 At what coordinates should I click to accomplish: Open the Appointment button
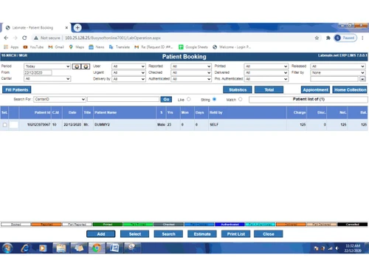coord(315,89)
